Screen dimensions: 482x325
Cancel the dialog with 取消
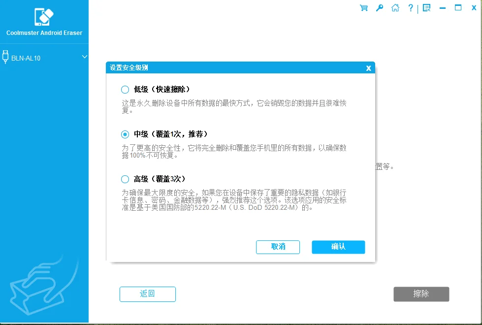(x=278, y=247)
